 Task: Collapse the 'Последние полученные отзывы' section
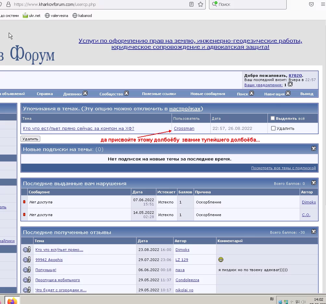(313, 232)
